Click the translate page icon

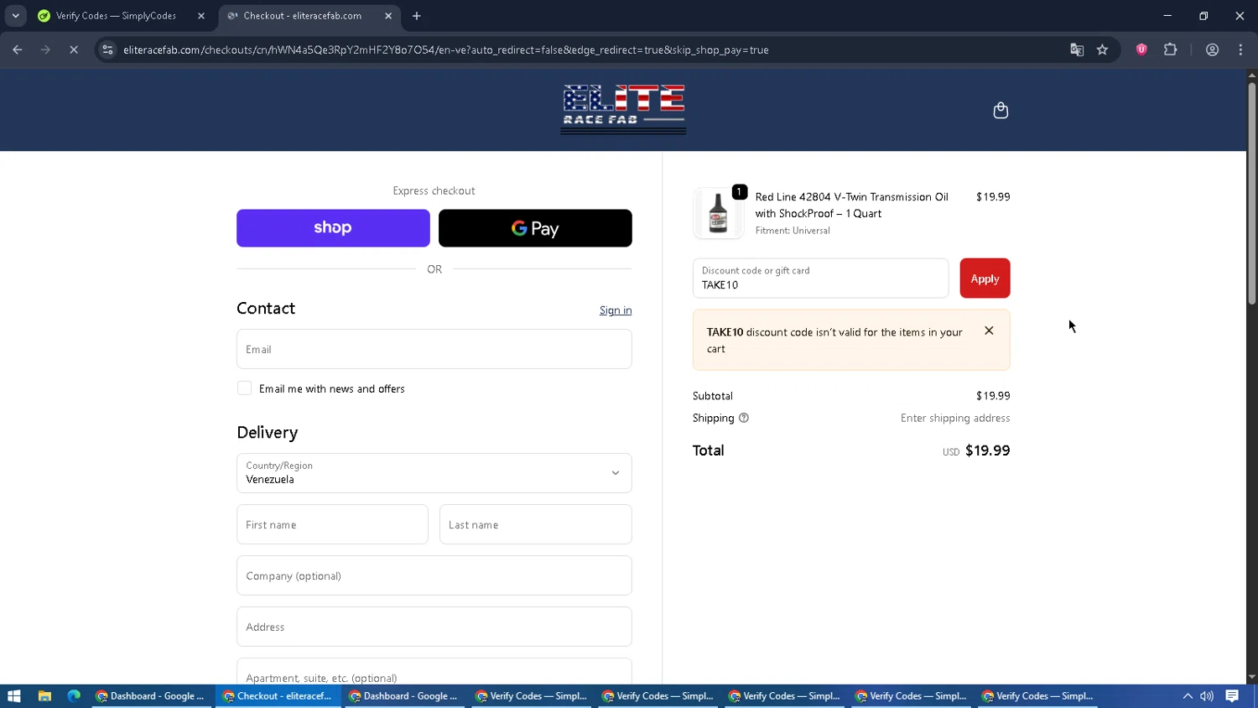coord(1077,49)
